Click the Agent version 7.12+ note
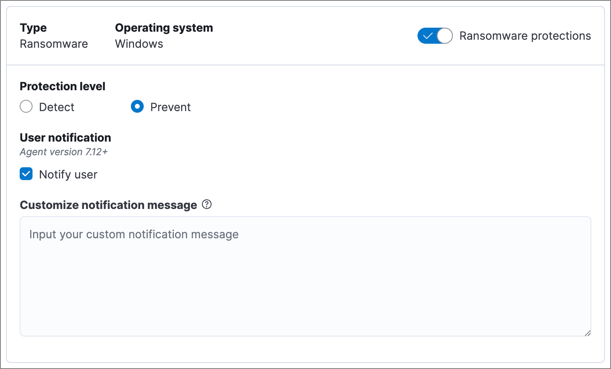The image size is (611, 369). click(x=64, y=152)
